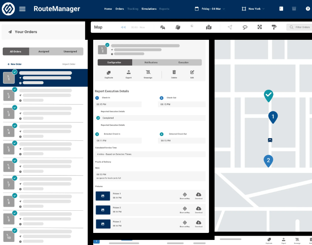This screenshot has height=245, width=312.
Task: Click the fit-to-screen expand icon in map toolbar
Action: [x=260, y=27]
